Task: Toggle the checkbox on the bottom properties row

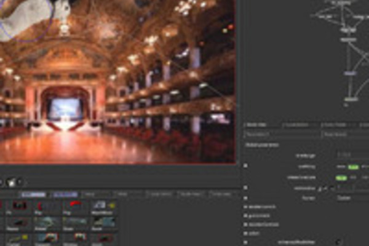Action: tap(245, 242)
